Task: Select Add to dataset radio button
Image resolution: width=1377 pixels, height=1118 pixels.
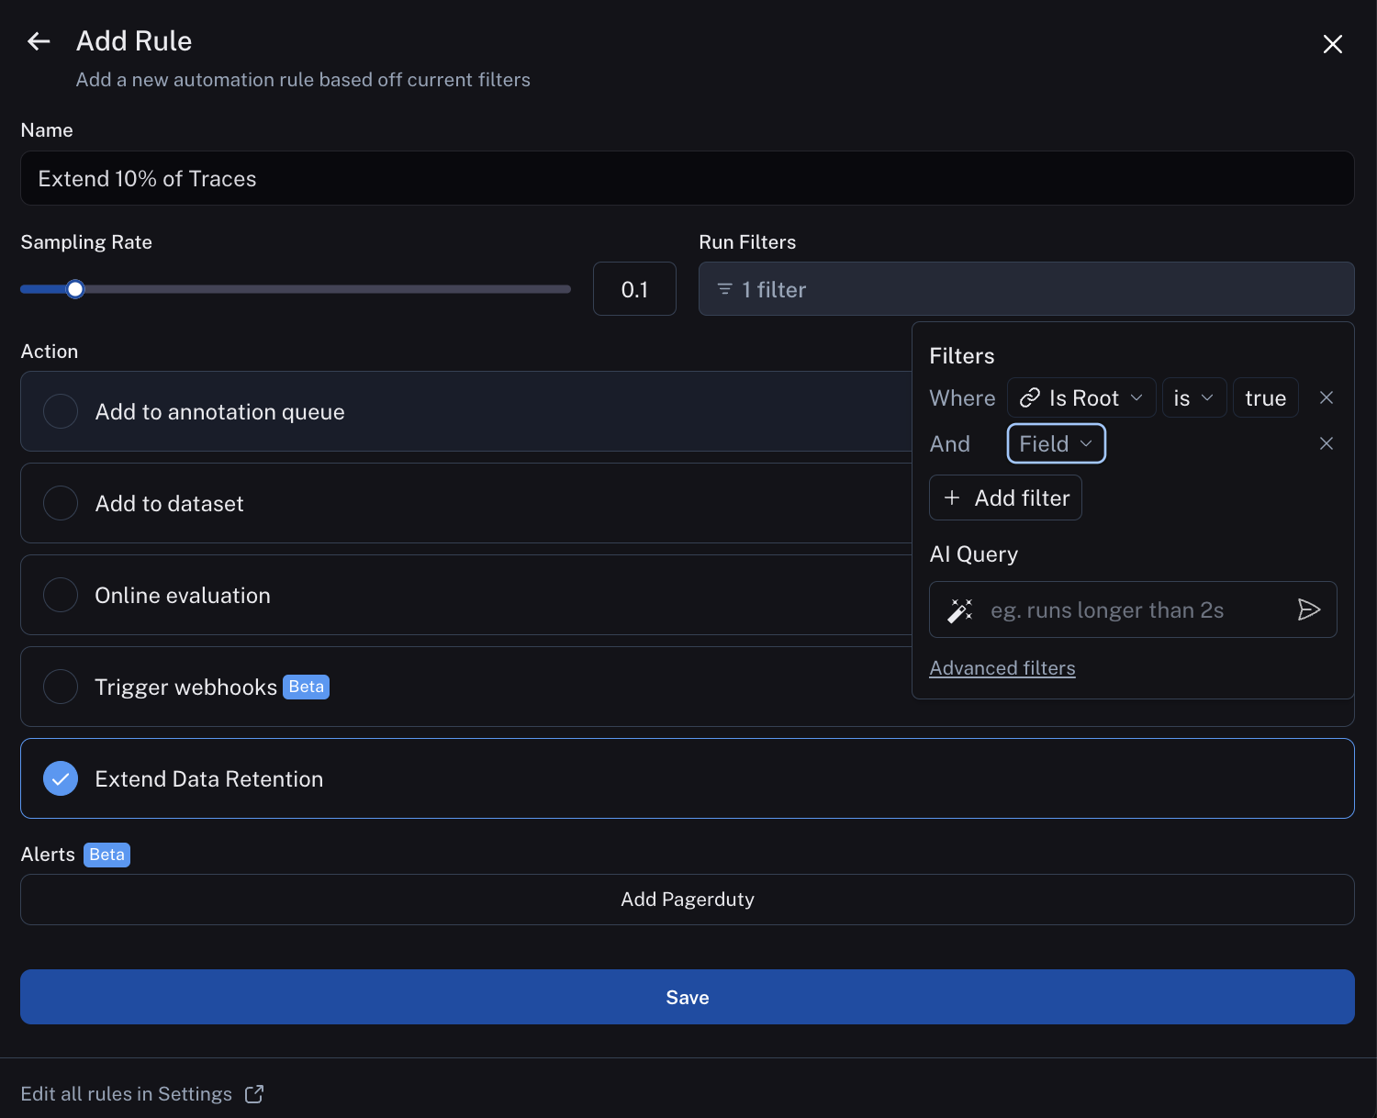Action: coord(61,503)
